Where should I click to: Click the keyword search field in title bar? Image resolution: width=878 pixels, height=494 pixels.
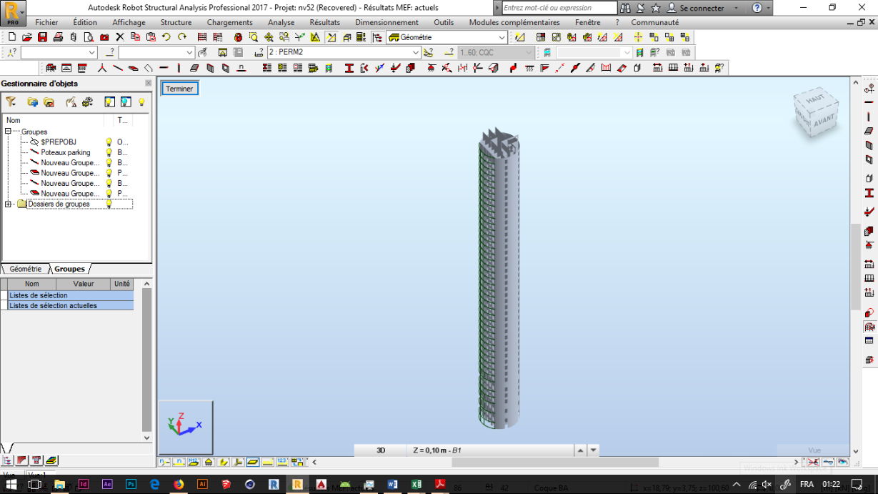pos(559,8)
